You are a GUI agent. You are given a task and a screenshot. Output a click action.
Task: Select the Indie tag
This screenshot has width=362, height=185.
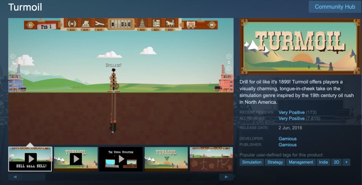323,162
